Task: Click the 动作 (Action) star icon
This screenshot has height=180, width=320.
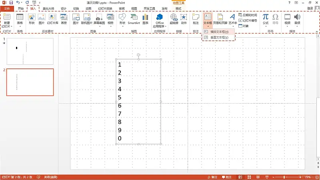Action: click(x=184, y=19)
